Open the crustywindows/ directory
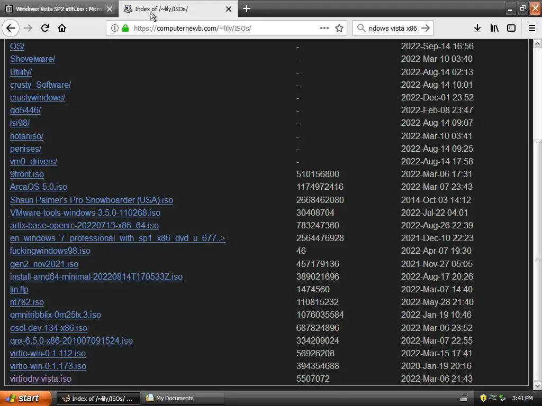This screenshot has height=406, width=542. (x=38, y=97)
